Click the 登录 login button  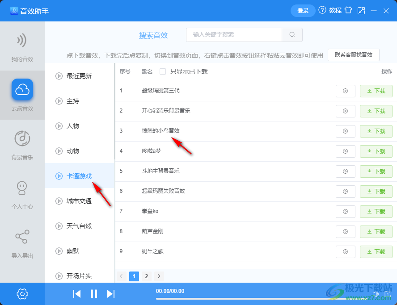pos(303,10)
